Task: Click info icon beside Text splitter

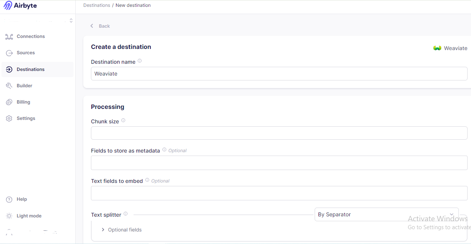Action: pyautogui.click(x=126, y=214)
